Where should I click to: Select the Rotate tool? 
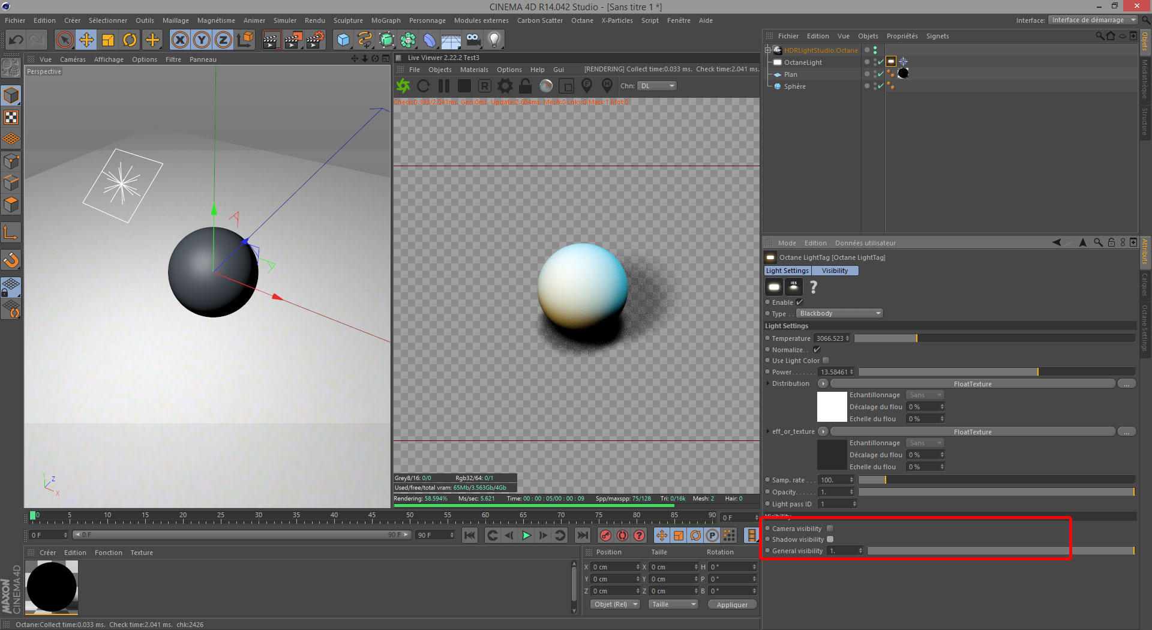tap(130, 40)
